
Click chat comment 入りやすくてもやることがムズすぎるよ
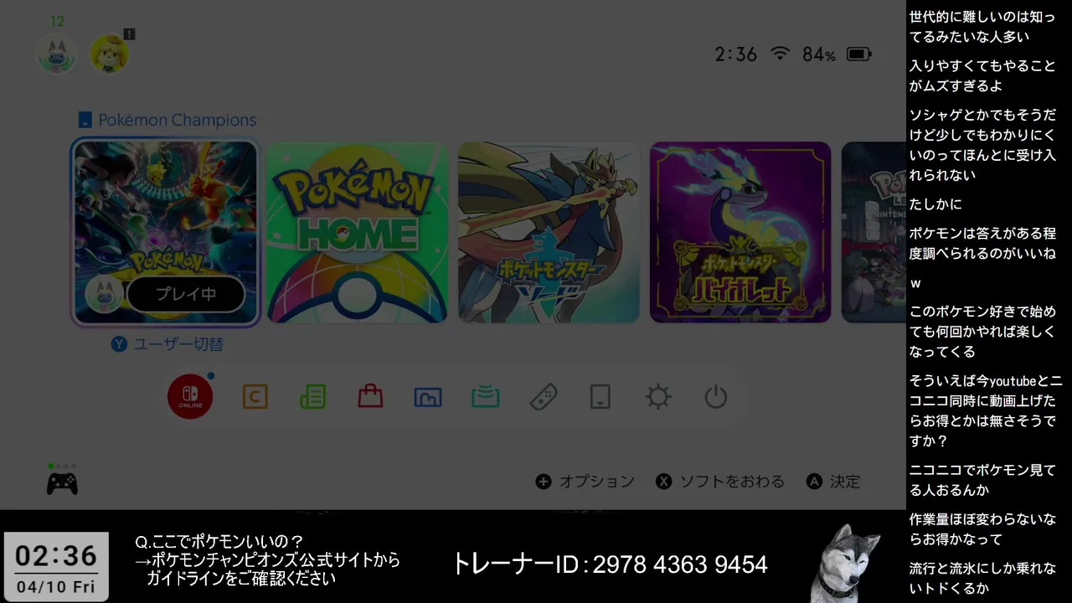[x=982, y=75]
